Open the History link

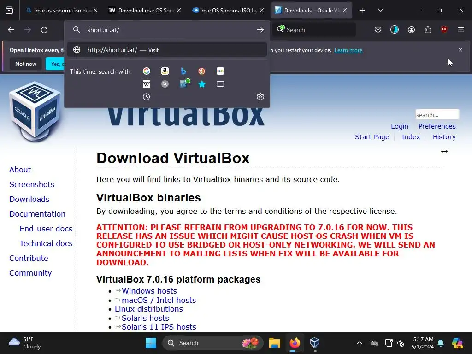pyautogui.click(x=444, y=137)
